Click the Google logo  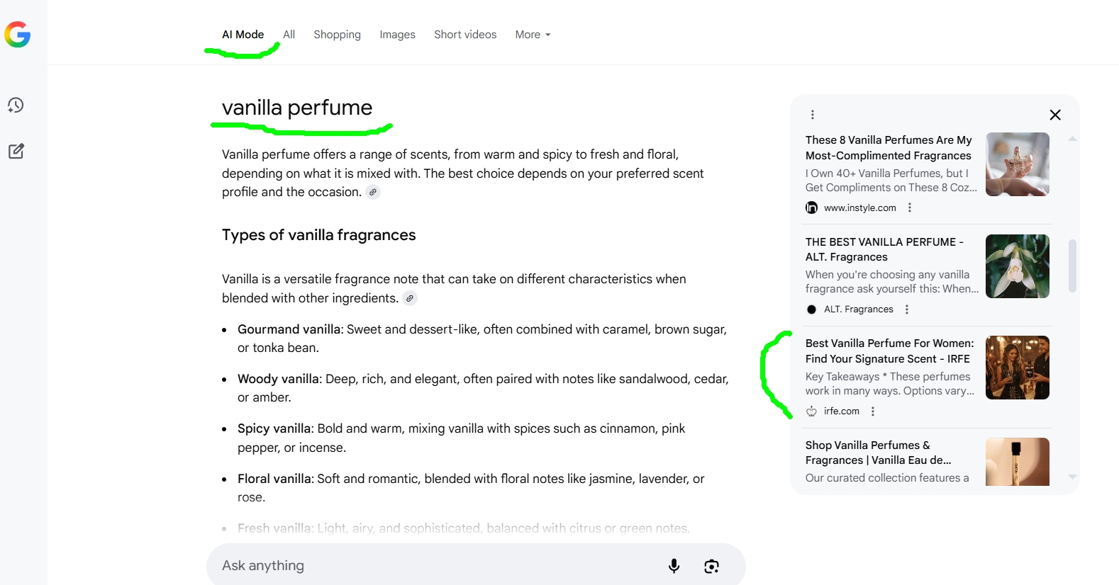(17, 34)
